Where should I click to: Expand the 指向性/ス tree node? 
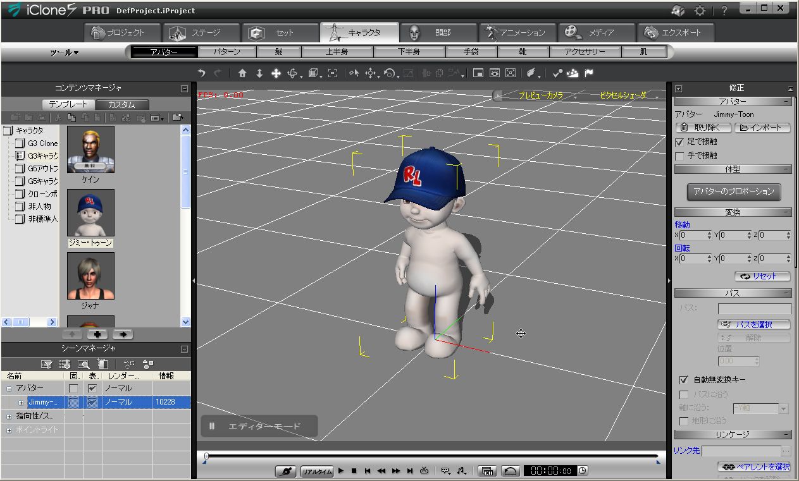pos(9,417)
